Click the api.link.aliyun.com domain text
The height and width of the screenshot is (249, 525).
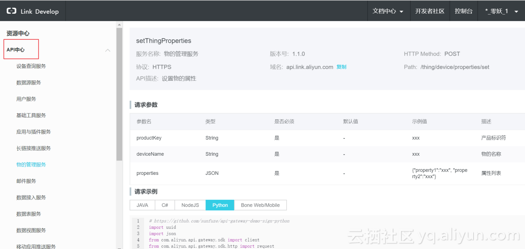click(x=310, y=67)
